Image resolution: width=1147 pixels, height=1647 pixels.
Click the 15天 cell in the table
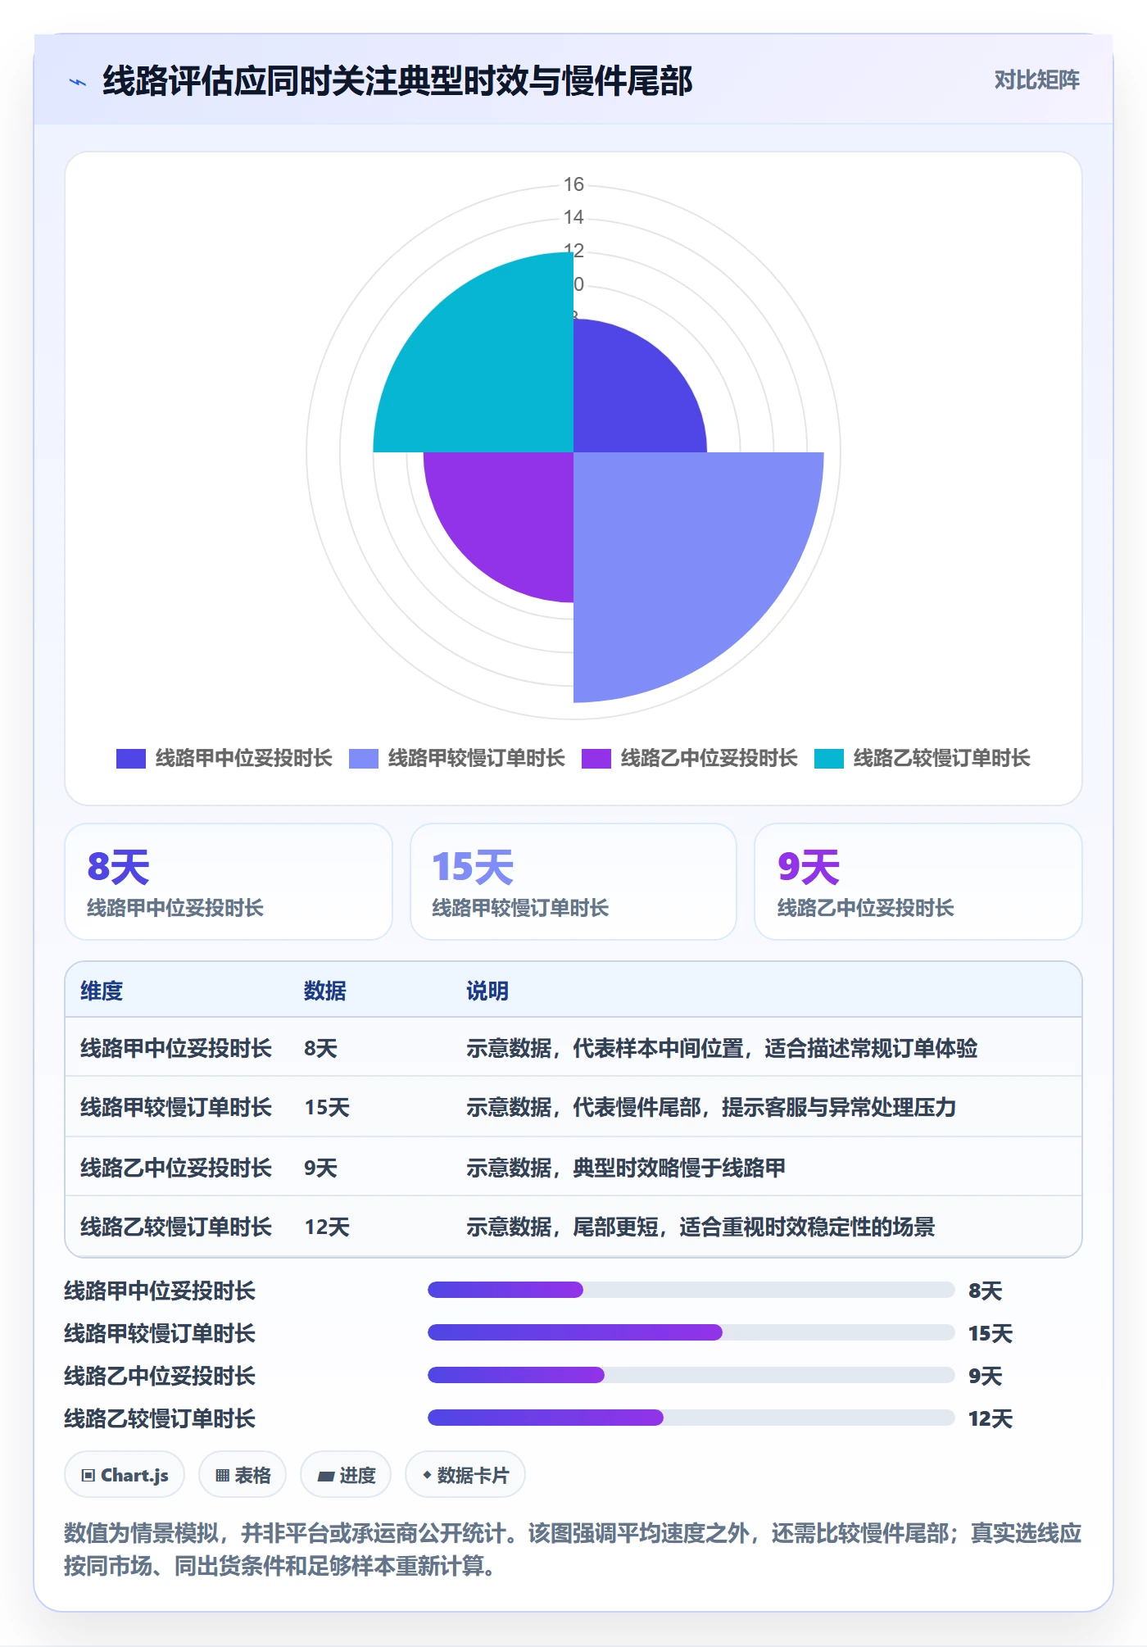pyautogui.click(x=327, y=1107)
